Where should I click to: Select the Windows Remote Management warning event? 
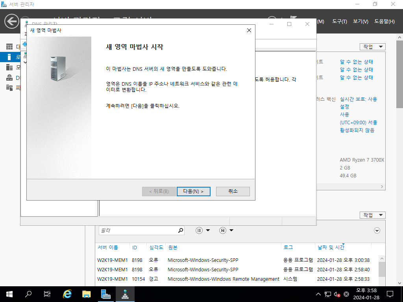tap(237, 279)
